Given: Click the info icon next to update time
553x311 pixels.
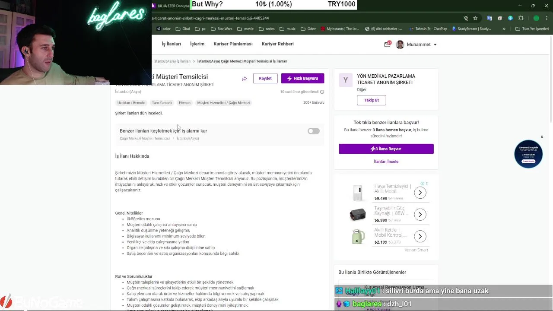Looking at the screenshot, I should pos(322,92).
